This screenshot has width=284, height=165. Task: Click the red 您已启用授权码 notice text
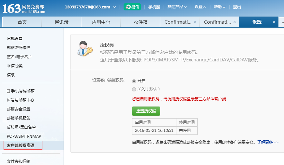click(179, 99)
